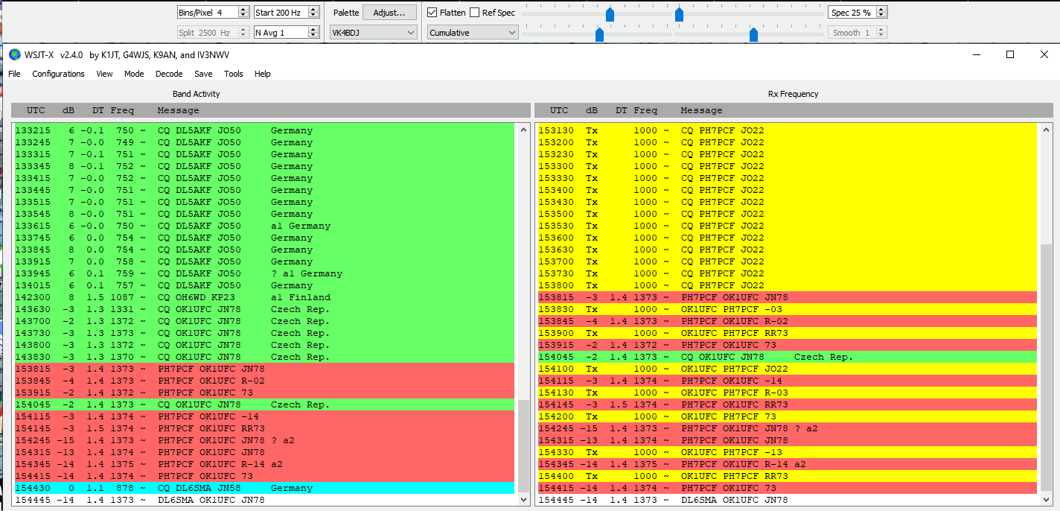Image resolution: width=1060 pixels, height=511 pixels.
Task: Click the N Avg spinner field
Action: (x=280, y=33)
